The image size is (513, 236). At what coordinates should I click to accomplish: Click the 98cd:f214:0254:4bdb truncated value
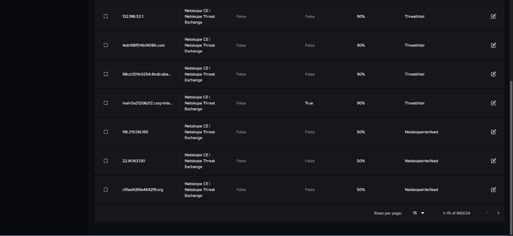pyautogui.click(x=147, y=74)
